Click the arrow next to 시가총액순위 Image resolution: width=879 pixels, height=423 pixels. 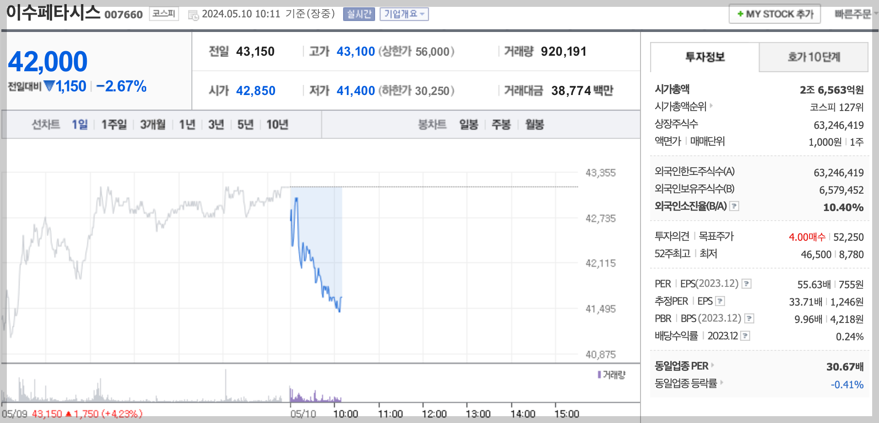[x=711, y=106]
